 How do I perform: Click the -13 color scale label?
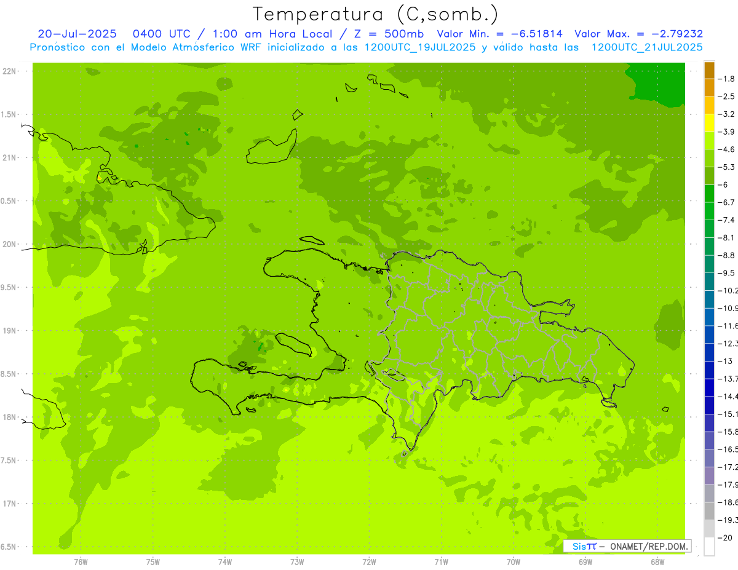click(x=725, y=361)
